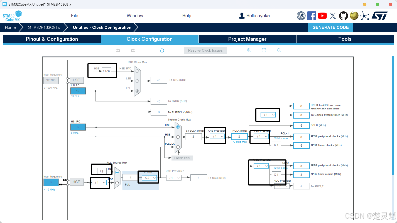Open the Facebook icon link
Viewport: 397px width, 223px height.
pyautogui.click(x=312, y=16)
